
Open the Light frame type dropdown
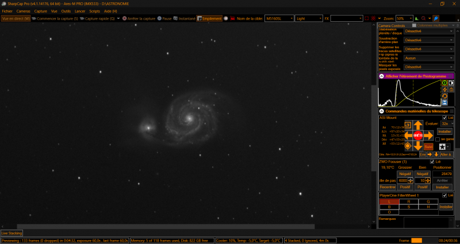point(309,18)
